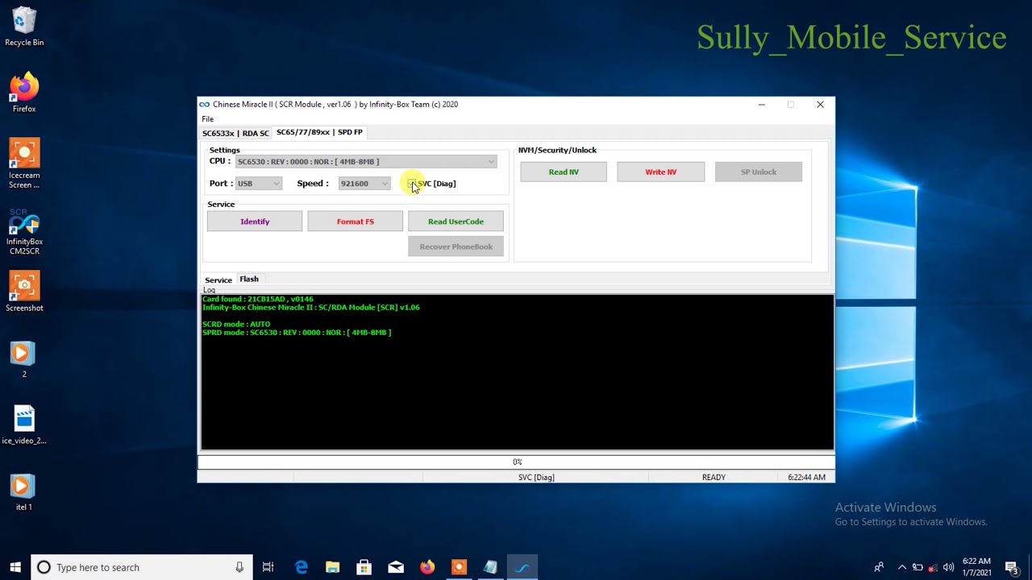Open Task View on the taskbar
Image resolution: width=1032 pixels, height=580 pixels.
pos(268,567)
